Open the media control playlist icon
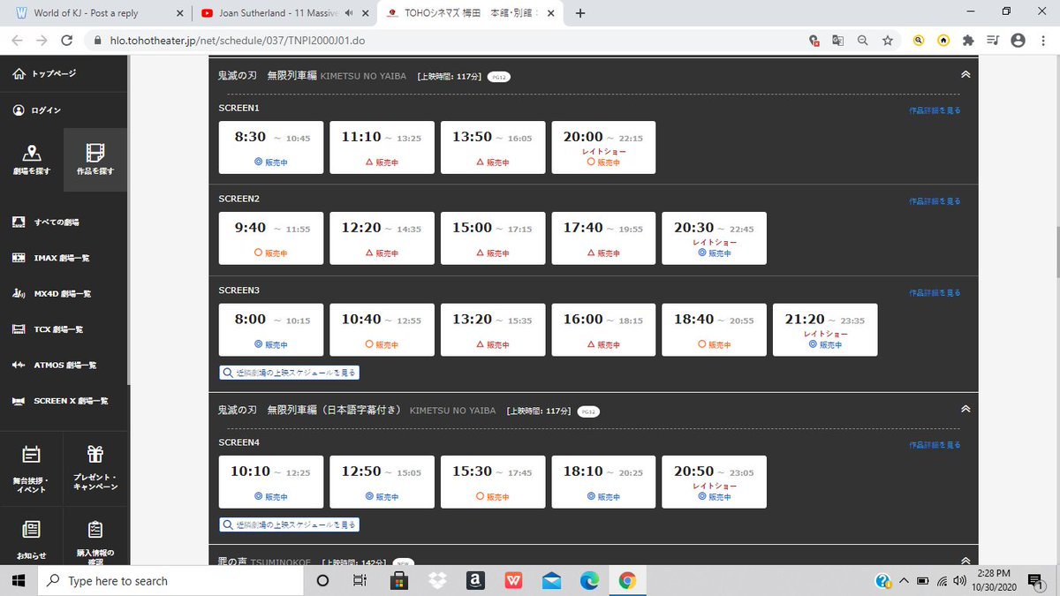 pos(993,41)
